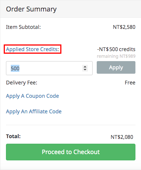Decrease store credits with the down arrow
Screen dimensions: 141x170
pyautogui.click(x=85, y=70)
